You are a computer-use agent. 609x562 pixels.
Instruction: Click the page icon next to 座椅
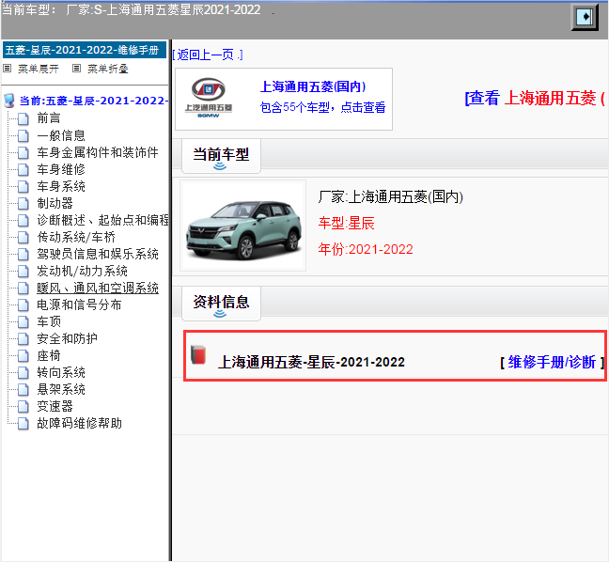(23, 356)
